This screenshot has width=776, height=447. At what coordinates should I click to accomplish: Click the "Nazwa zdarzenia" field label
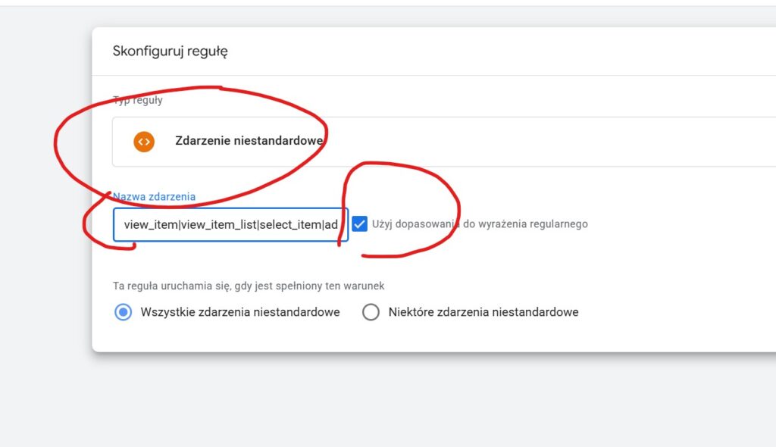[x=154, y=196]
